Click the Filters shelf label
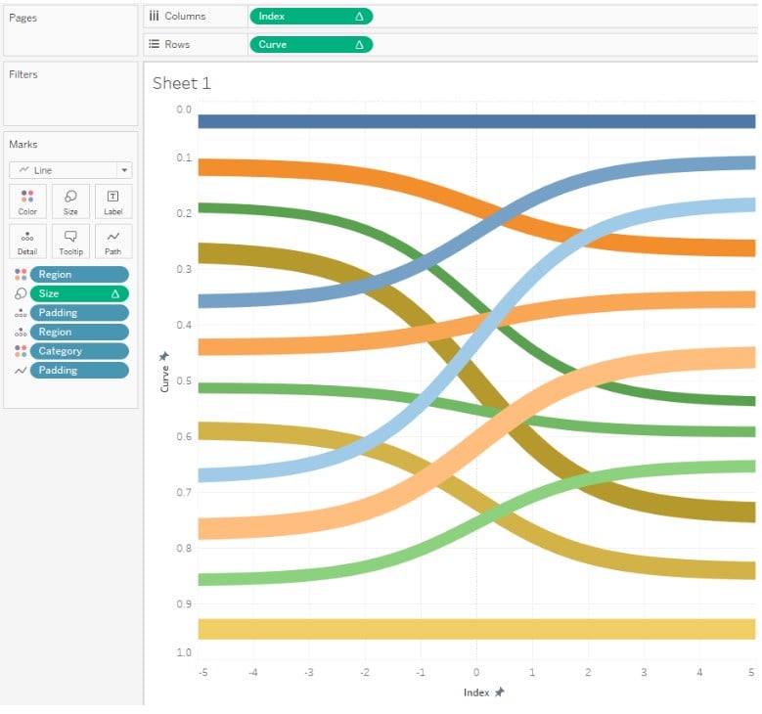This screenshot has height=714, width=762. click(23, 74)
